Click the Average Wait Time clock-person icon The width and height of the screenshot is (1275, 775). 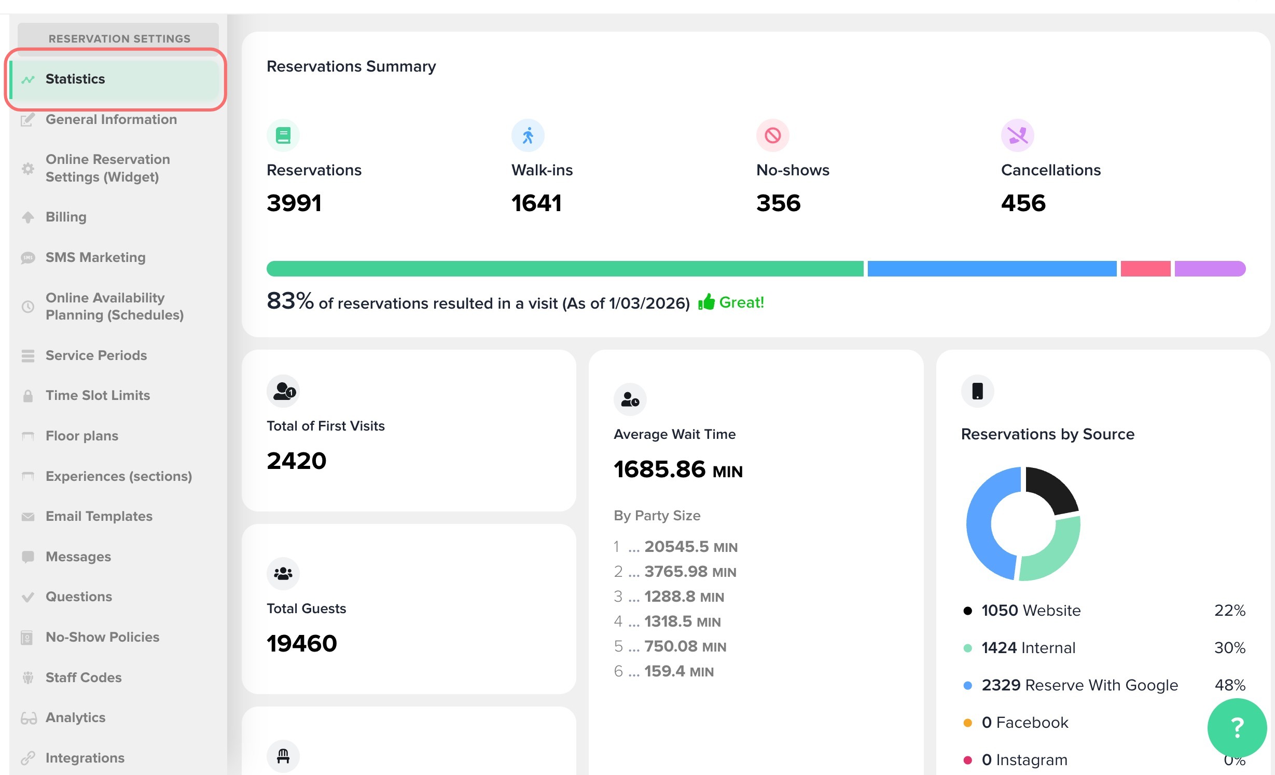[630, 399]
